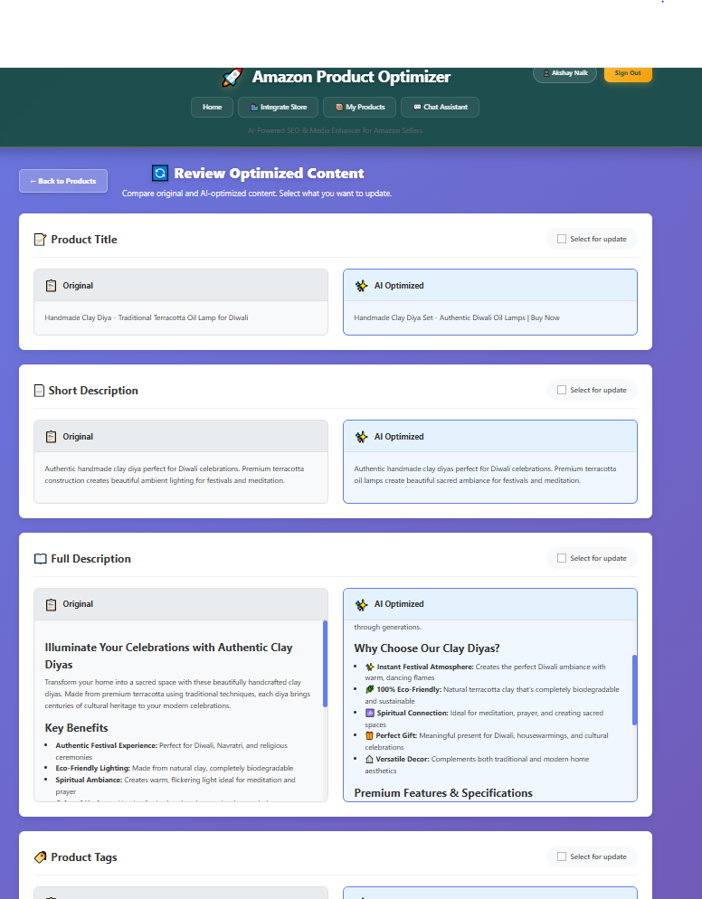Image resolution: width=702 pixels, height=899 pixels.
Task: Click the store icon in Integrate Store
Action: [254, 108]
